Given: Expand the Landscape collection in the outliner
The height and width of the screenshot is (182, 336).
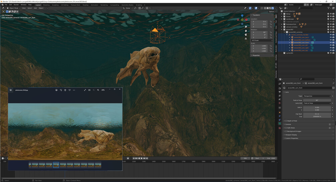Looking at the screenshot, I should tap(282, 19).
